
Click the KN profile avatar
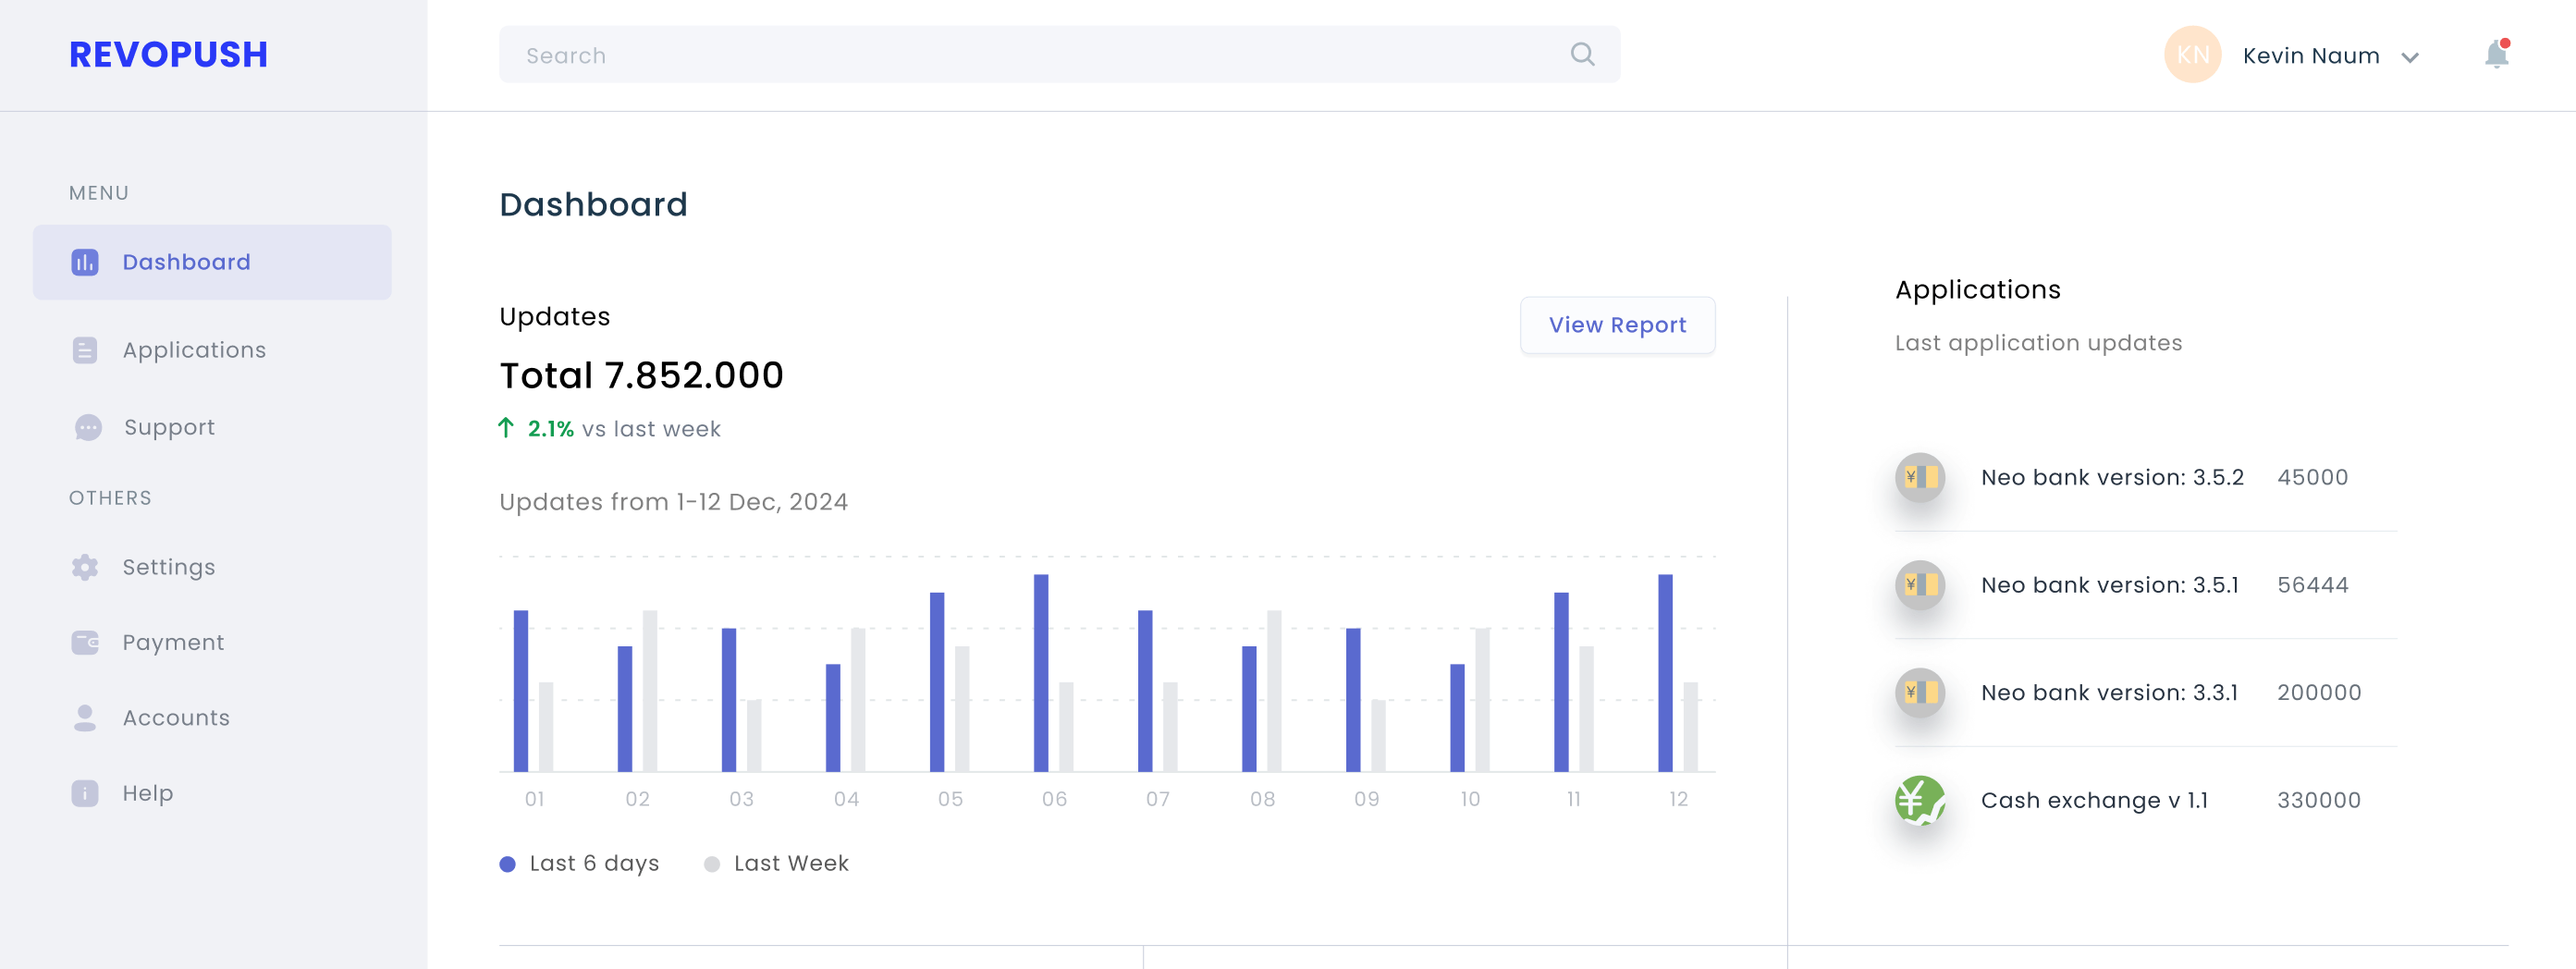point(2192,55)
